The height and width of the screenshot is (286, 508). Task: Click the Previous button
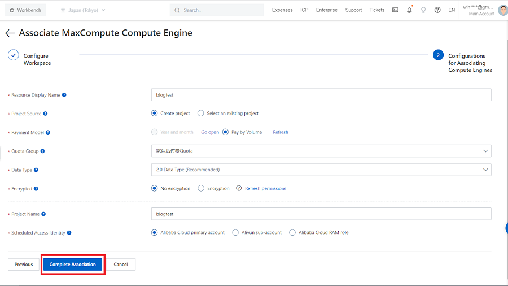click(x=24, y=265)
